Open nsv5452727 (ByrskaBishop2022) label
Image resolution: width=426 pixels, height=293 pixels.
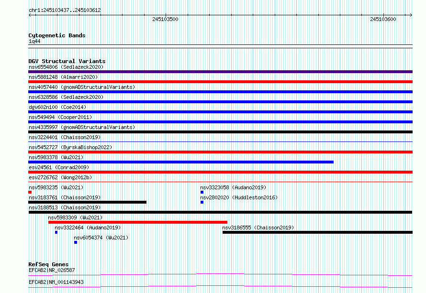70,147
